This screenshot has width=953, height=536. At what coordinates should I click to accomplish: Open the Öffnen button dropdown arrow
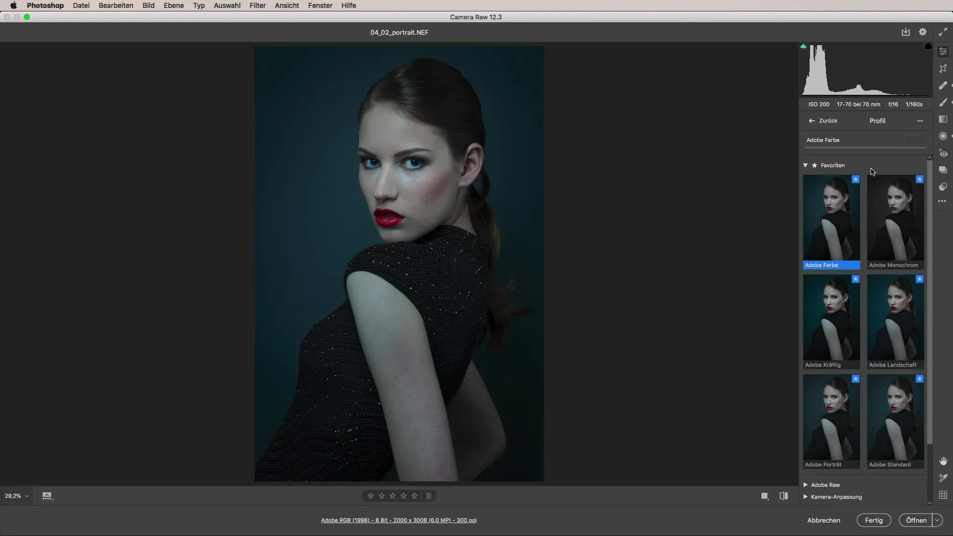937,520
